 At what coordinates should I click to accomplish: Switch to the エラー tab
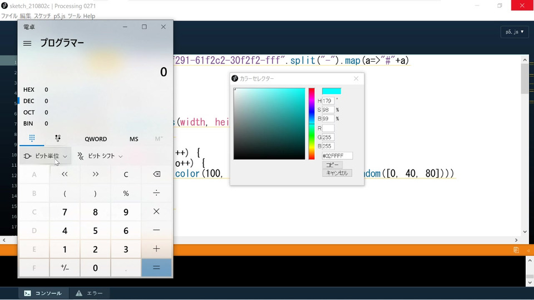point(89,293)
